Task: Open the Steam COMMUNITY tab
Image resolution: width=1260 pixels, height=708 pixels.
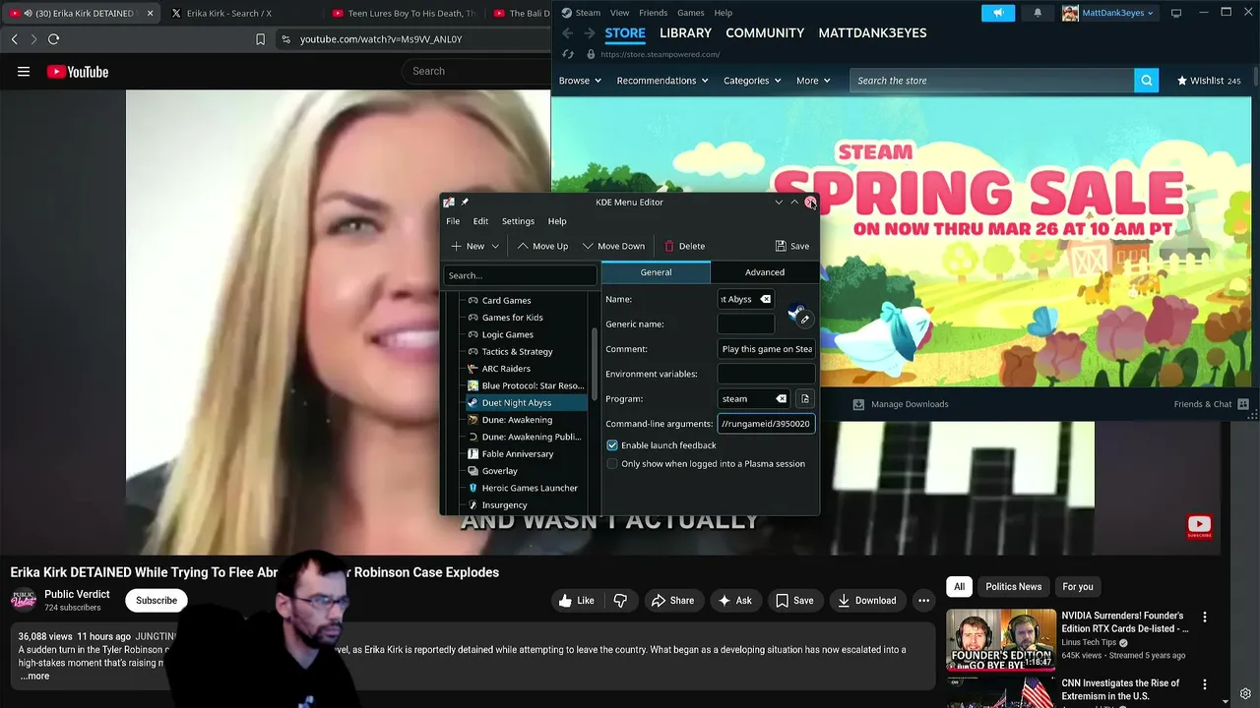Action: coord(765,32)
